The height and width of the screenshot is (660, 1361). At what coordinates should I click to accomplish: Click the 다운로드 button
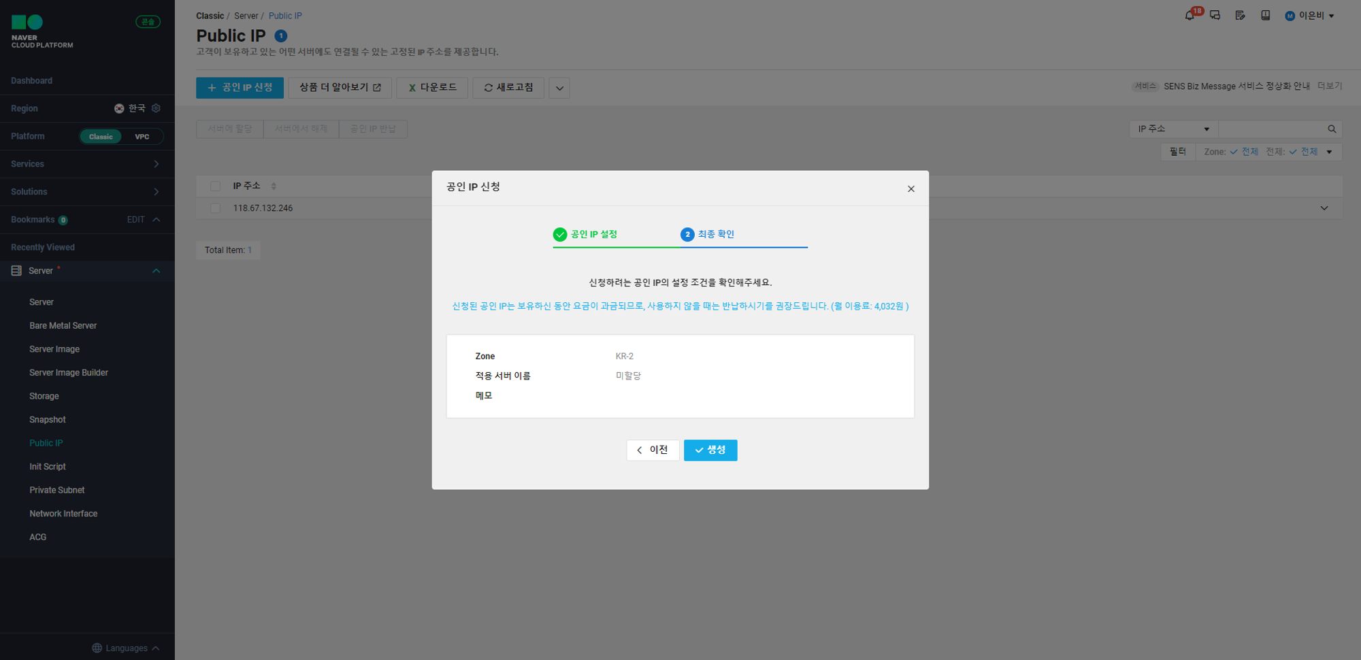click(x=432, y=88)
